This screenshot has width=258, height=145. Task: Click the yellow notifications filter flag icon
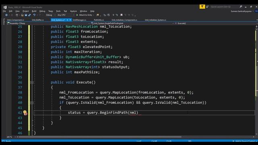point(202,7)
